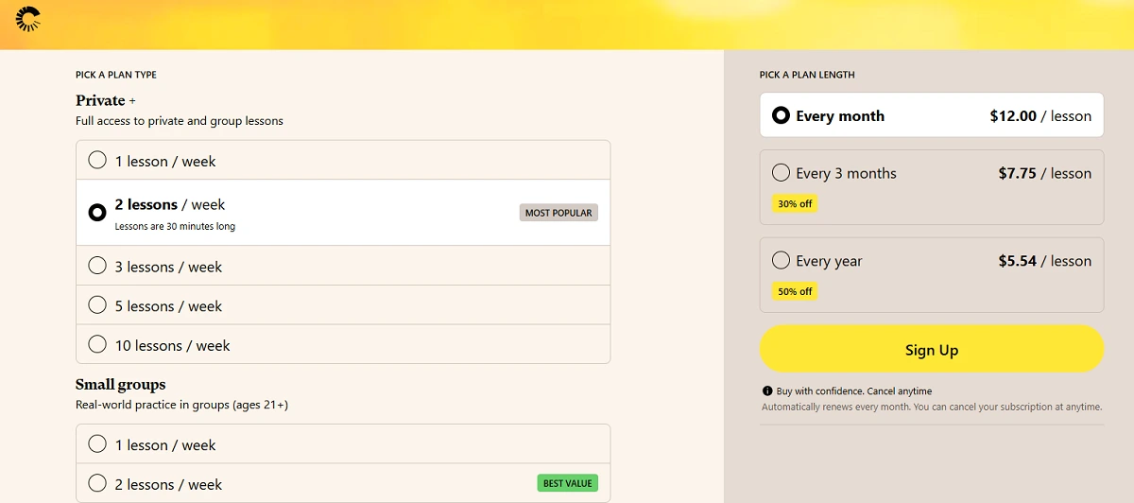Select Private 1 lesson per week
The height and width of the screenshot is (503, 1134).
[97, 161]
